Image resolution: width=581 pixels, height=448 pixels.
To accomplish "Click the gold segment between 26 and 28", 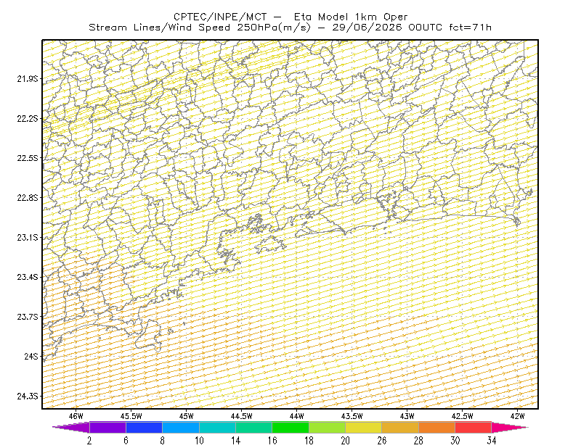I will click(x=400, y=427).
